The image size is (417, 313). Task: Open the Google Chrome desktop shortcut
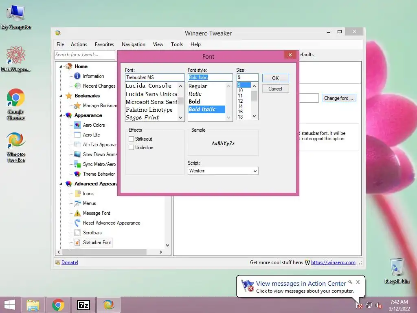click(x=16, y=104)
